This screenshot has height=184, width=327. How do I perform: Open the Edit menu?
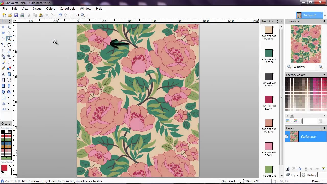(14, 9)
